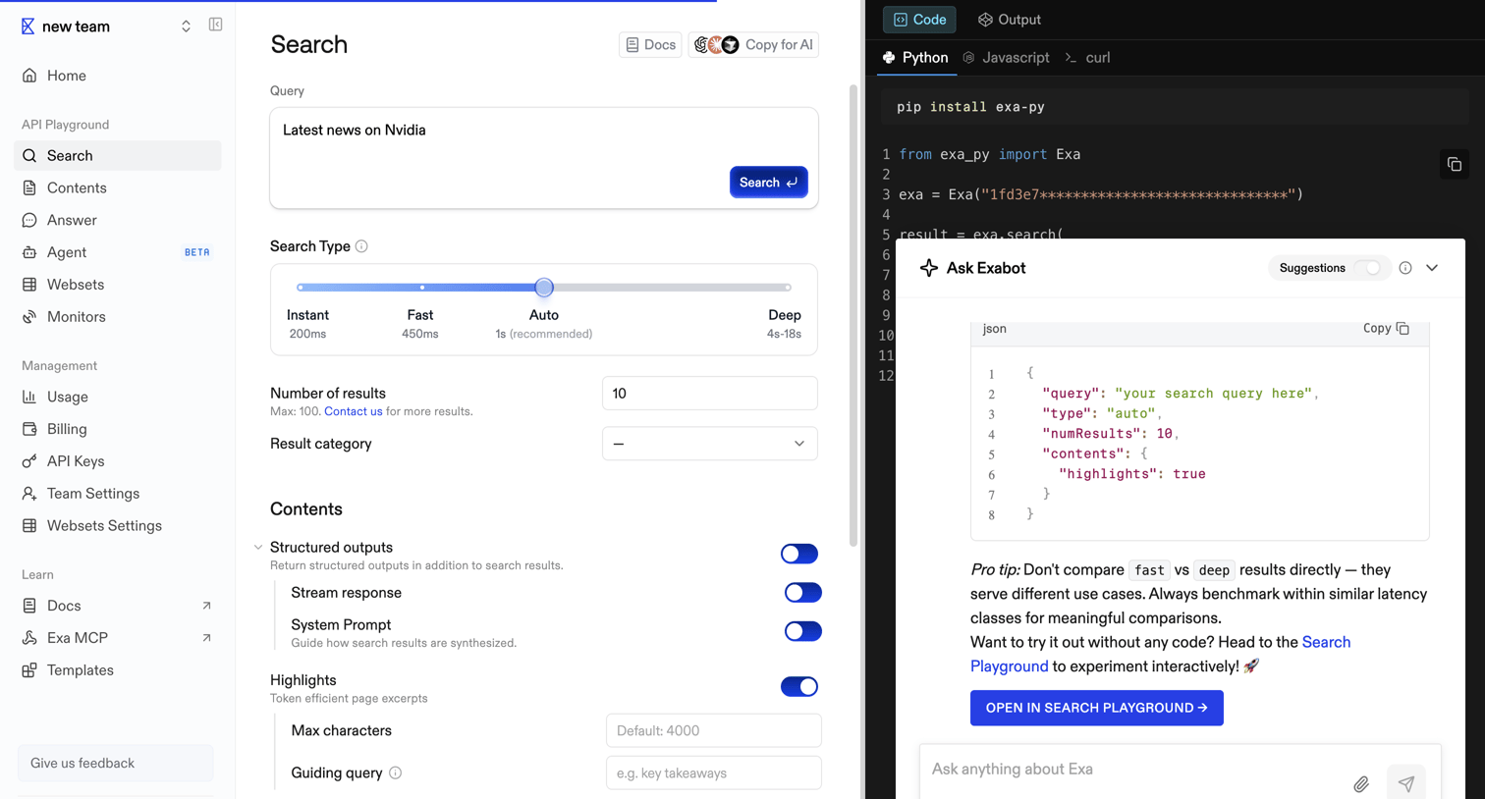The image size is (1485, 799).
Task: Click the Ask Exabot sparkle icon
Action: pos(928,268)
